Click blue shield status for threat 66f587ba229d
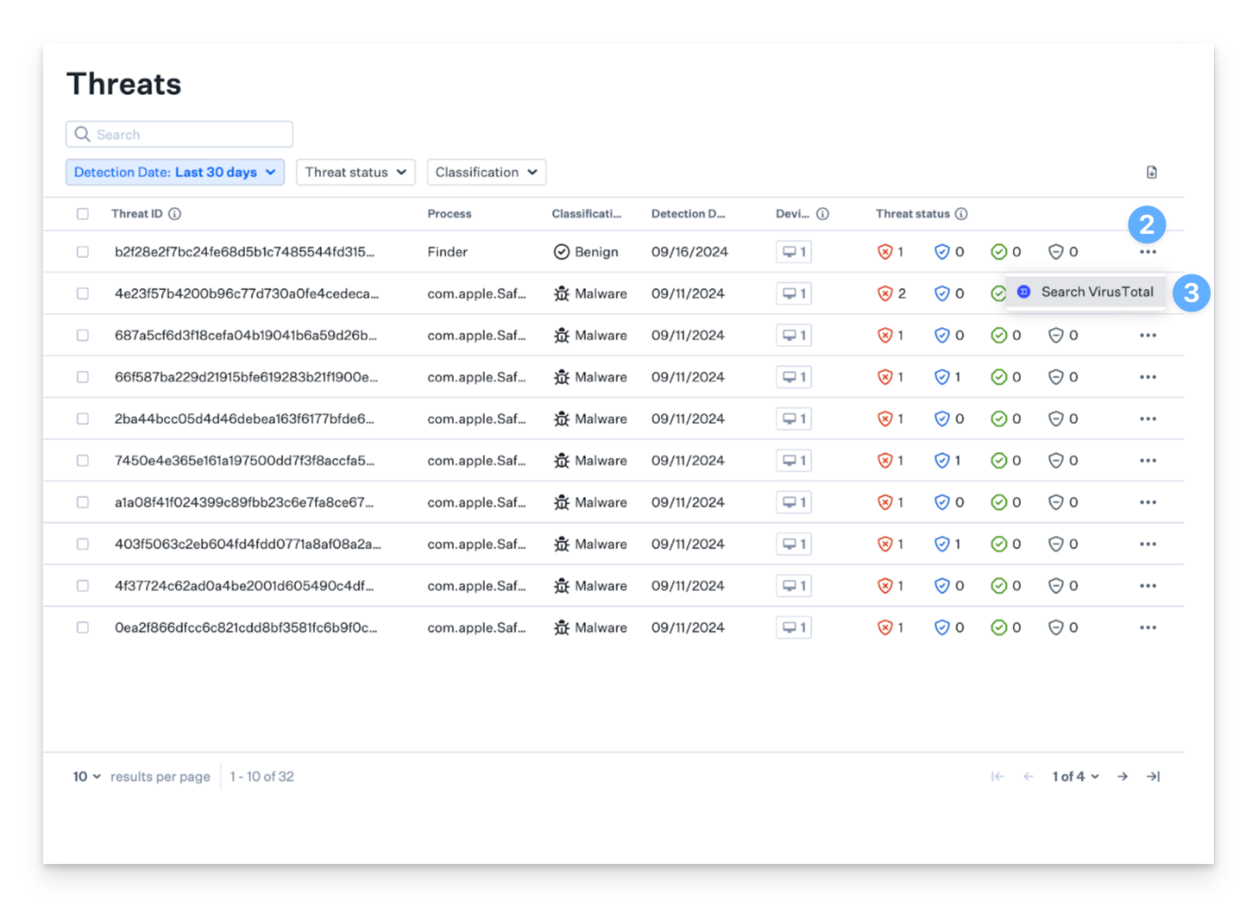 coord(942,377)
